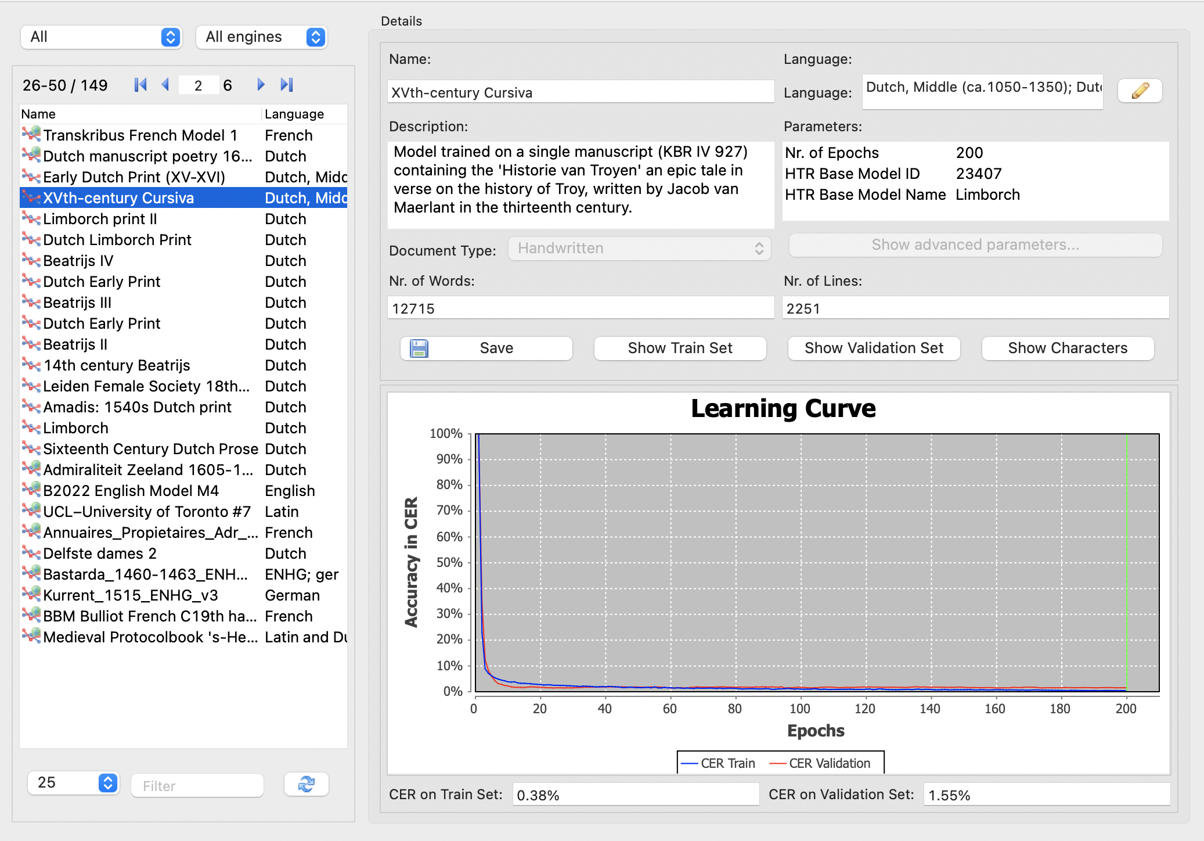
Task: Click icon beside Bastarda_1460-1463_ENH model
Action: click(31, 573)
